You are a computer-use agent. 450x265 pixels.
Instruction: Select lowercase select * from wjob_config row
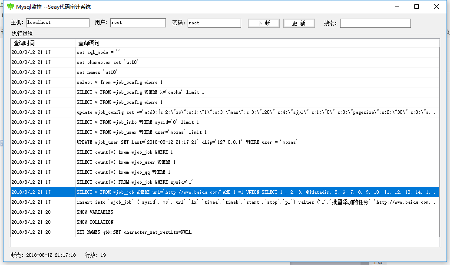(225, 82)
